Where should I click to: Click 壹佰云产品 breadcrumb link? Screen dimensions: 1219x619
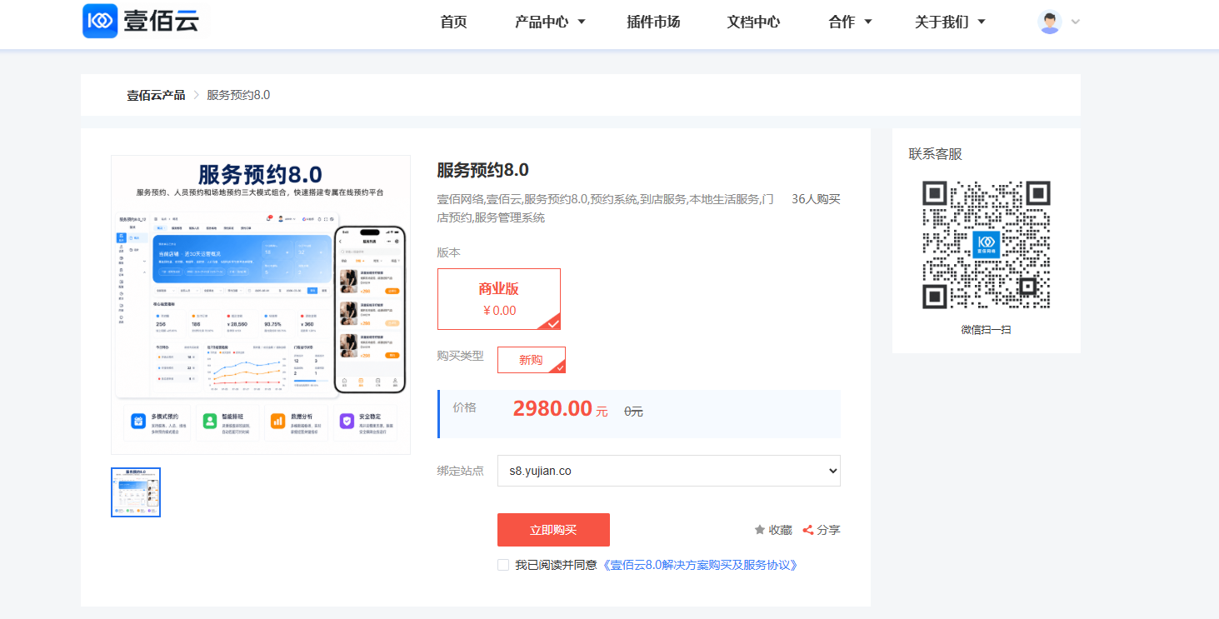coord(156,95)
